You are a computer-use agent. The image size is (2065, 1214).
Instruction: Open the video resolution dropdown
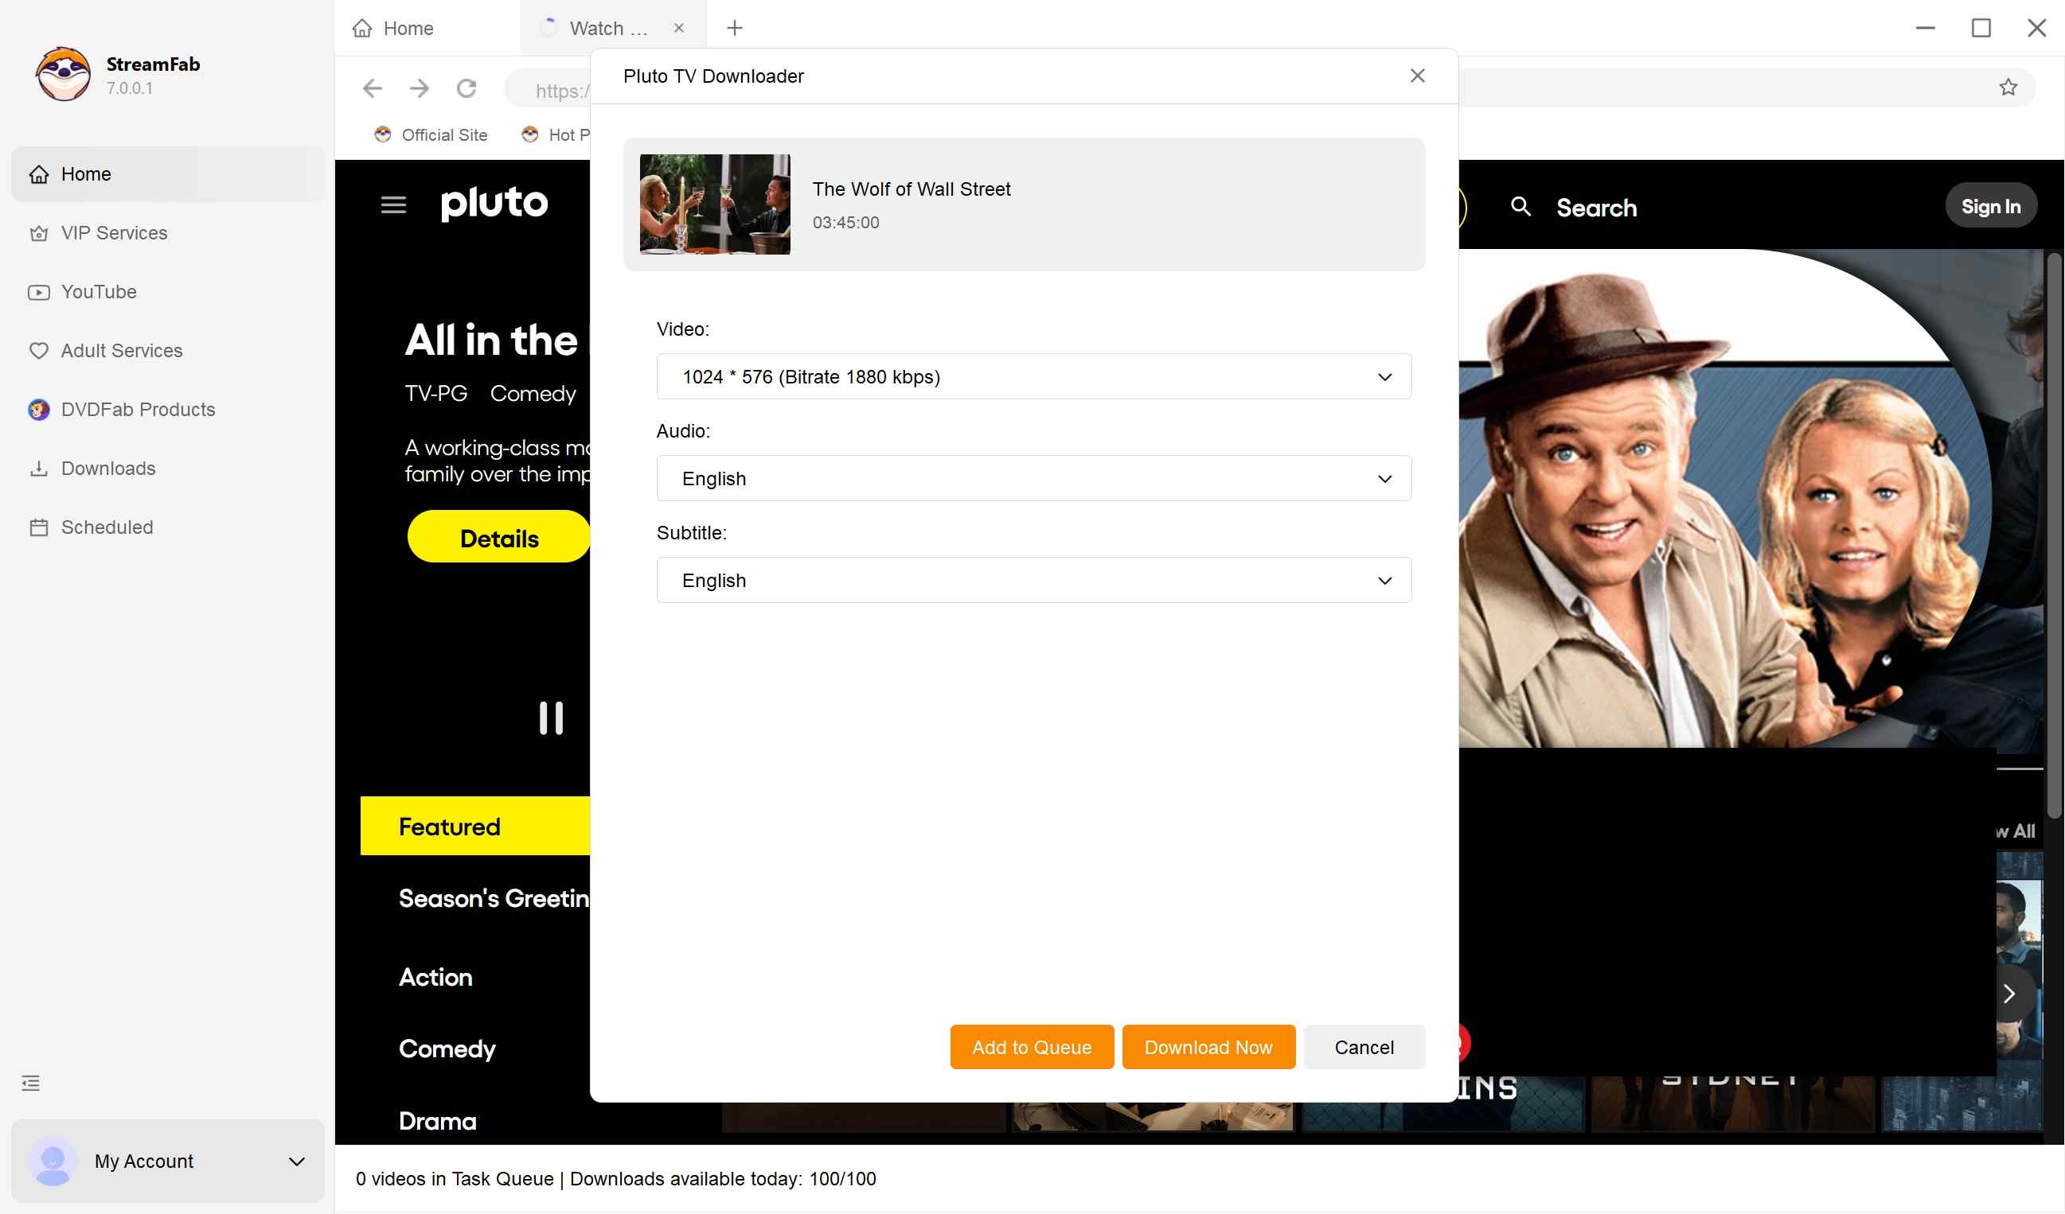1384,377
